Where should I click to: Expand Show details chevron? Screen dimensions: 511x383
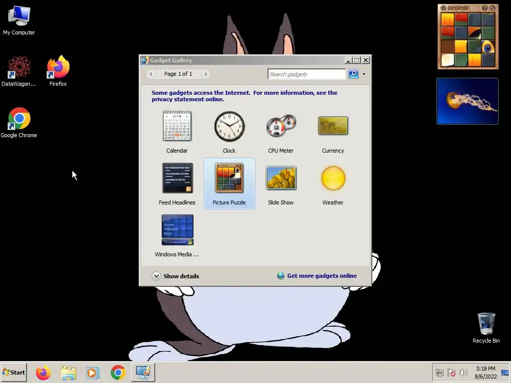click(x=156, y=276)
